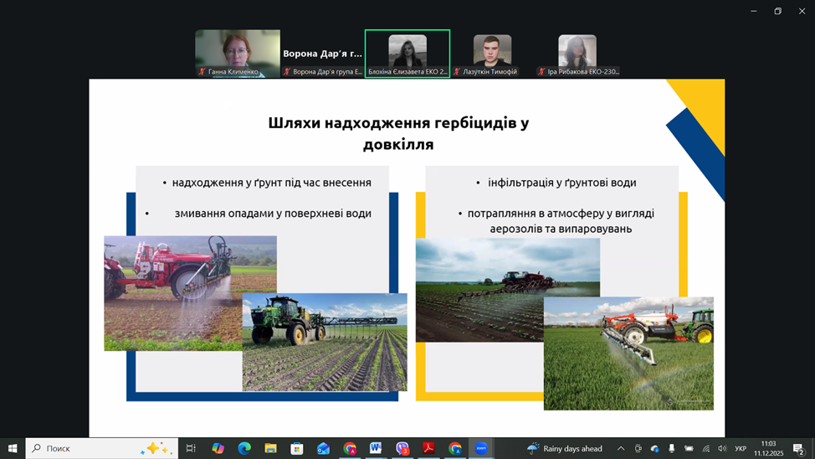Open the Wi-Fi network status in the tray
The width and height of the screenshot is (815, 459).
coord(705,449)
